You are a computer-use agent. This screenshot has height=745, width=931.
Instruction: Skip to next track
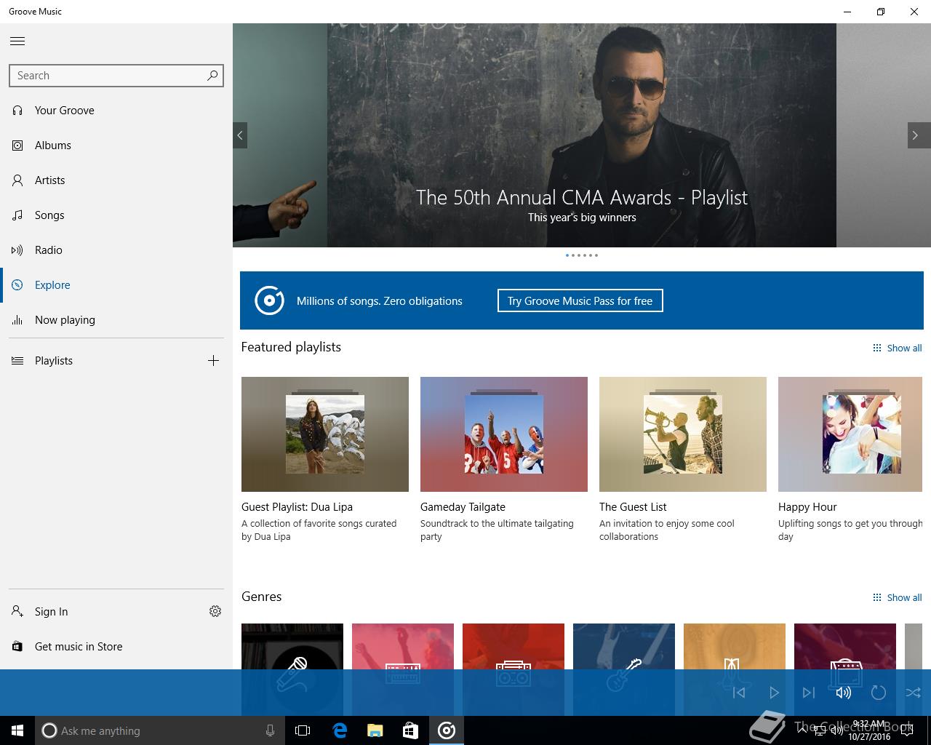click(809, 693)
